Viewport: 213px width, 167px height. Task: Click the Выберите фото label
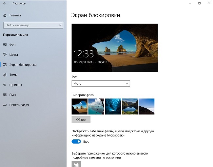[x=83, y=95]
